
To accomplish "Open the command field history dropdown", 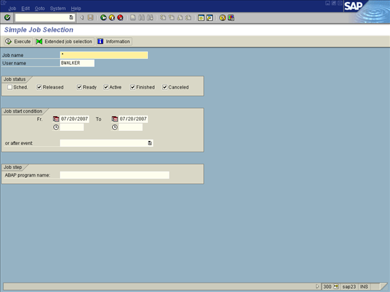I will pos(71,17).
